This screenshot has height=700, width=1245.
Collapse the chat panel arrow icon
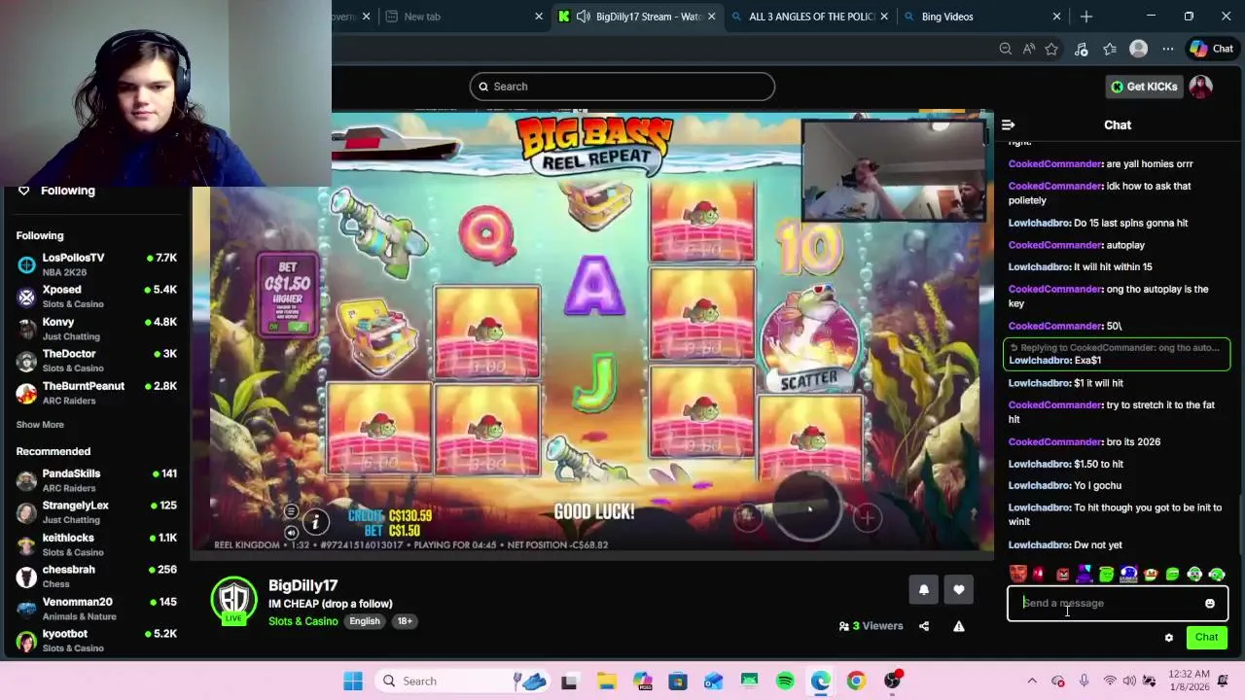point(1009,124)
